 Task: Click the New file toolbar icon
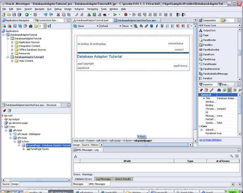(3, 15)
